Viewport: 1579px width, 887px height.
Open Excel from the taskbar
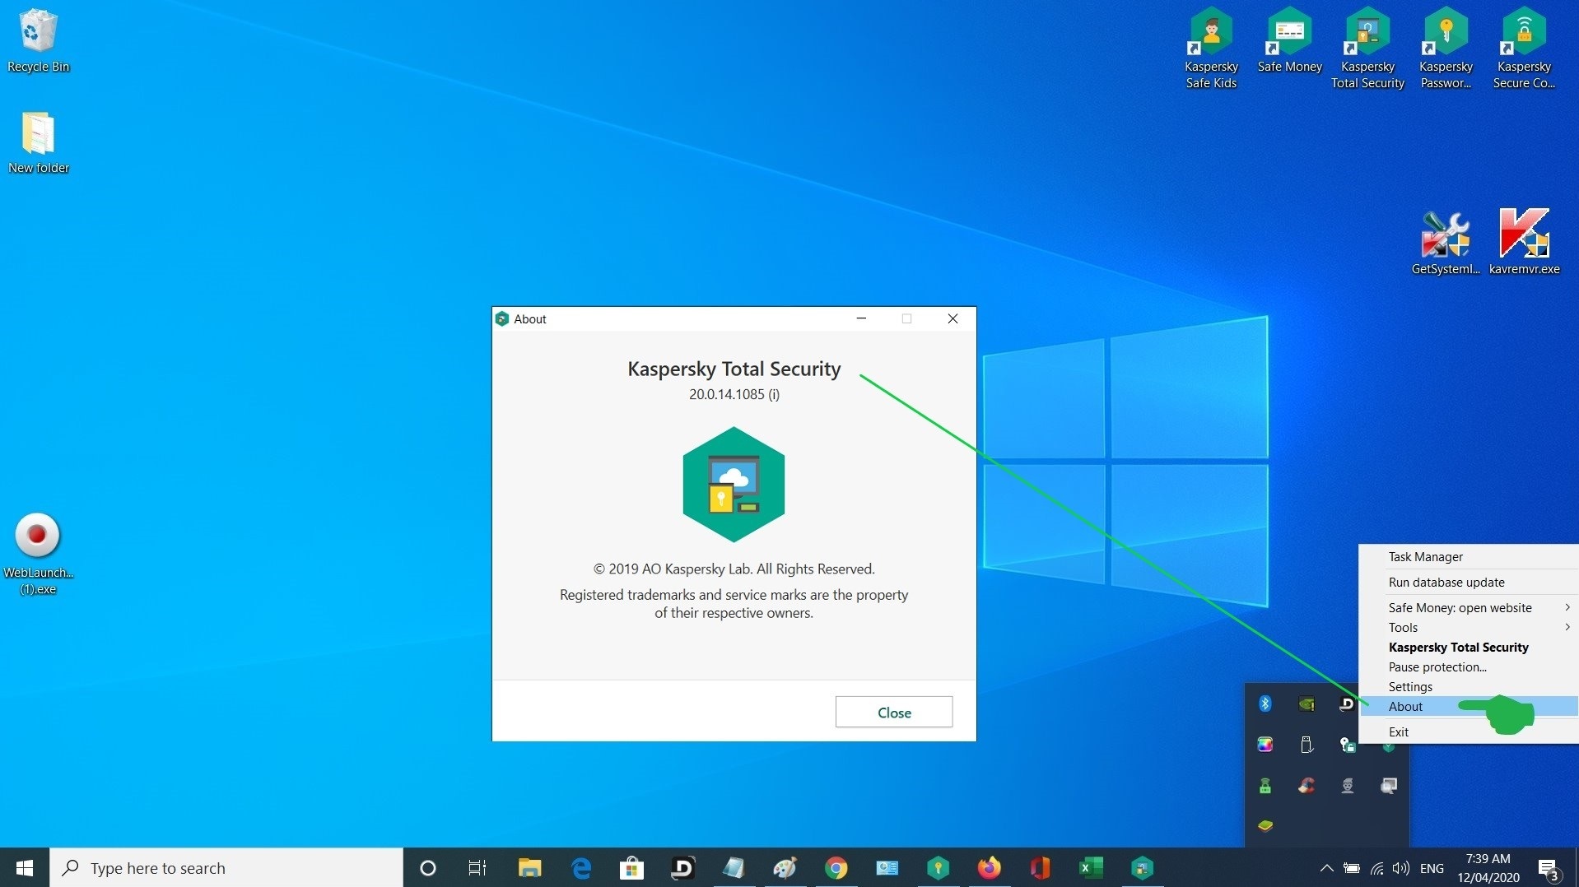[x=1091, y=868]
